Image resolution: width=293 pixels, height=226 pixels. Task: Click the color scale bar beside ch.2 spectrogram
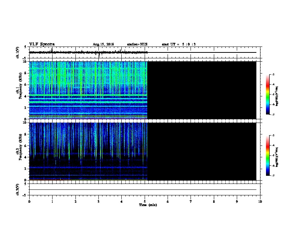click(x=268, y=155)
